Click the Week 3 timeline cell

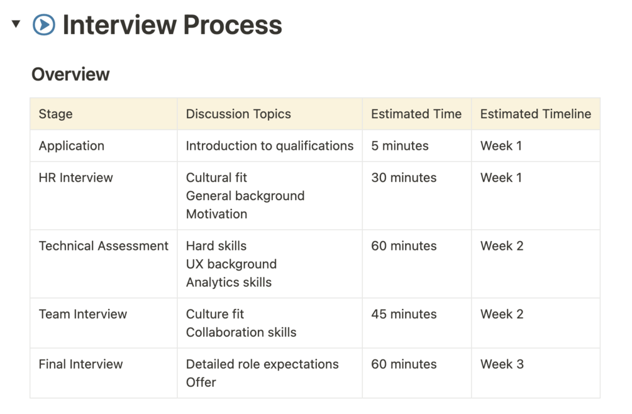pos(536,373)
